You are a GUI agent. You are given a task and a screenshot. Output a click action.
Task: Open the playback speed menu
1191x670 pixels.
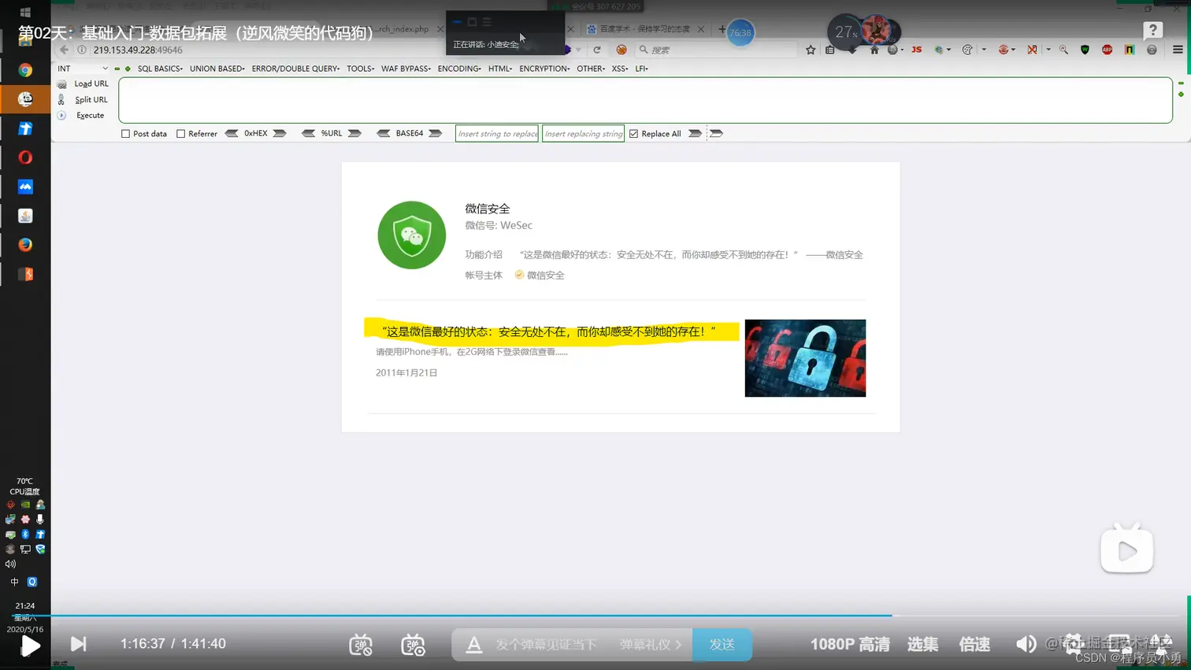point(974,645)
